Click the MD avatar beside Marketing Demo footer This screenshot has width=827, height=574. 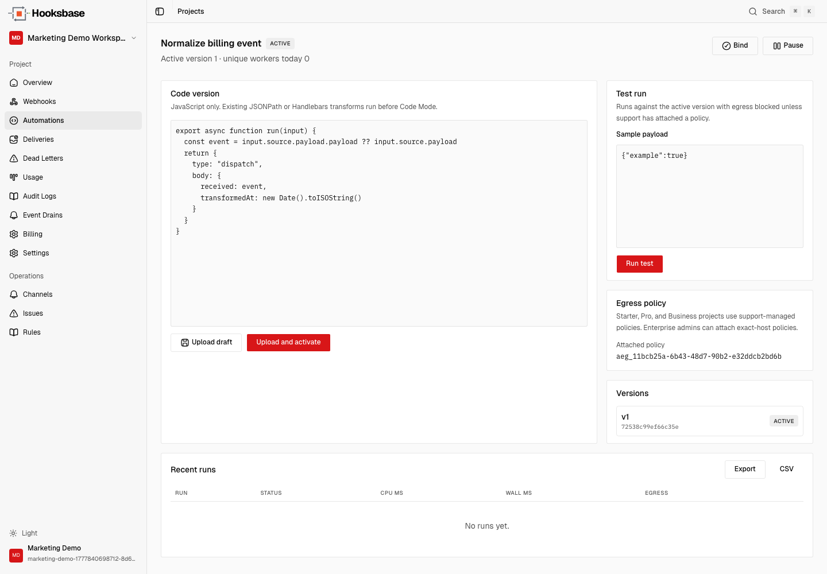[x=16, y=556]
